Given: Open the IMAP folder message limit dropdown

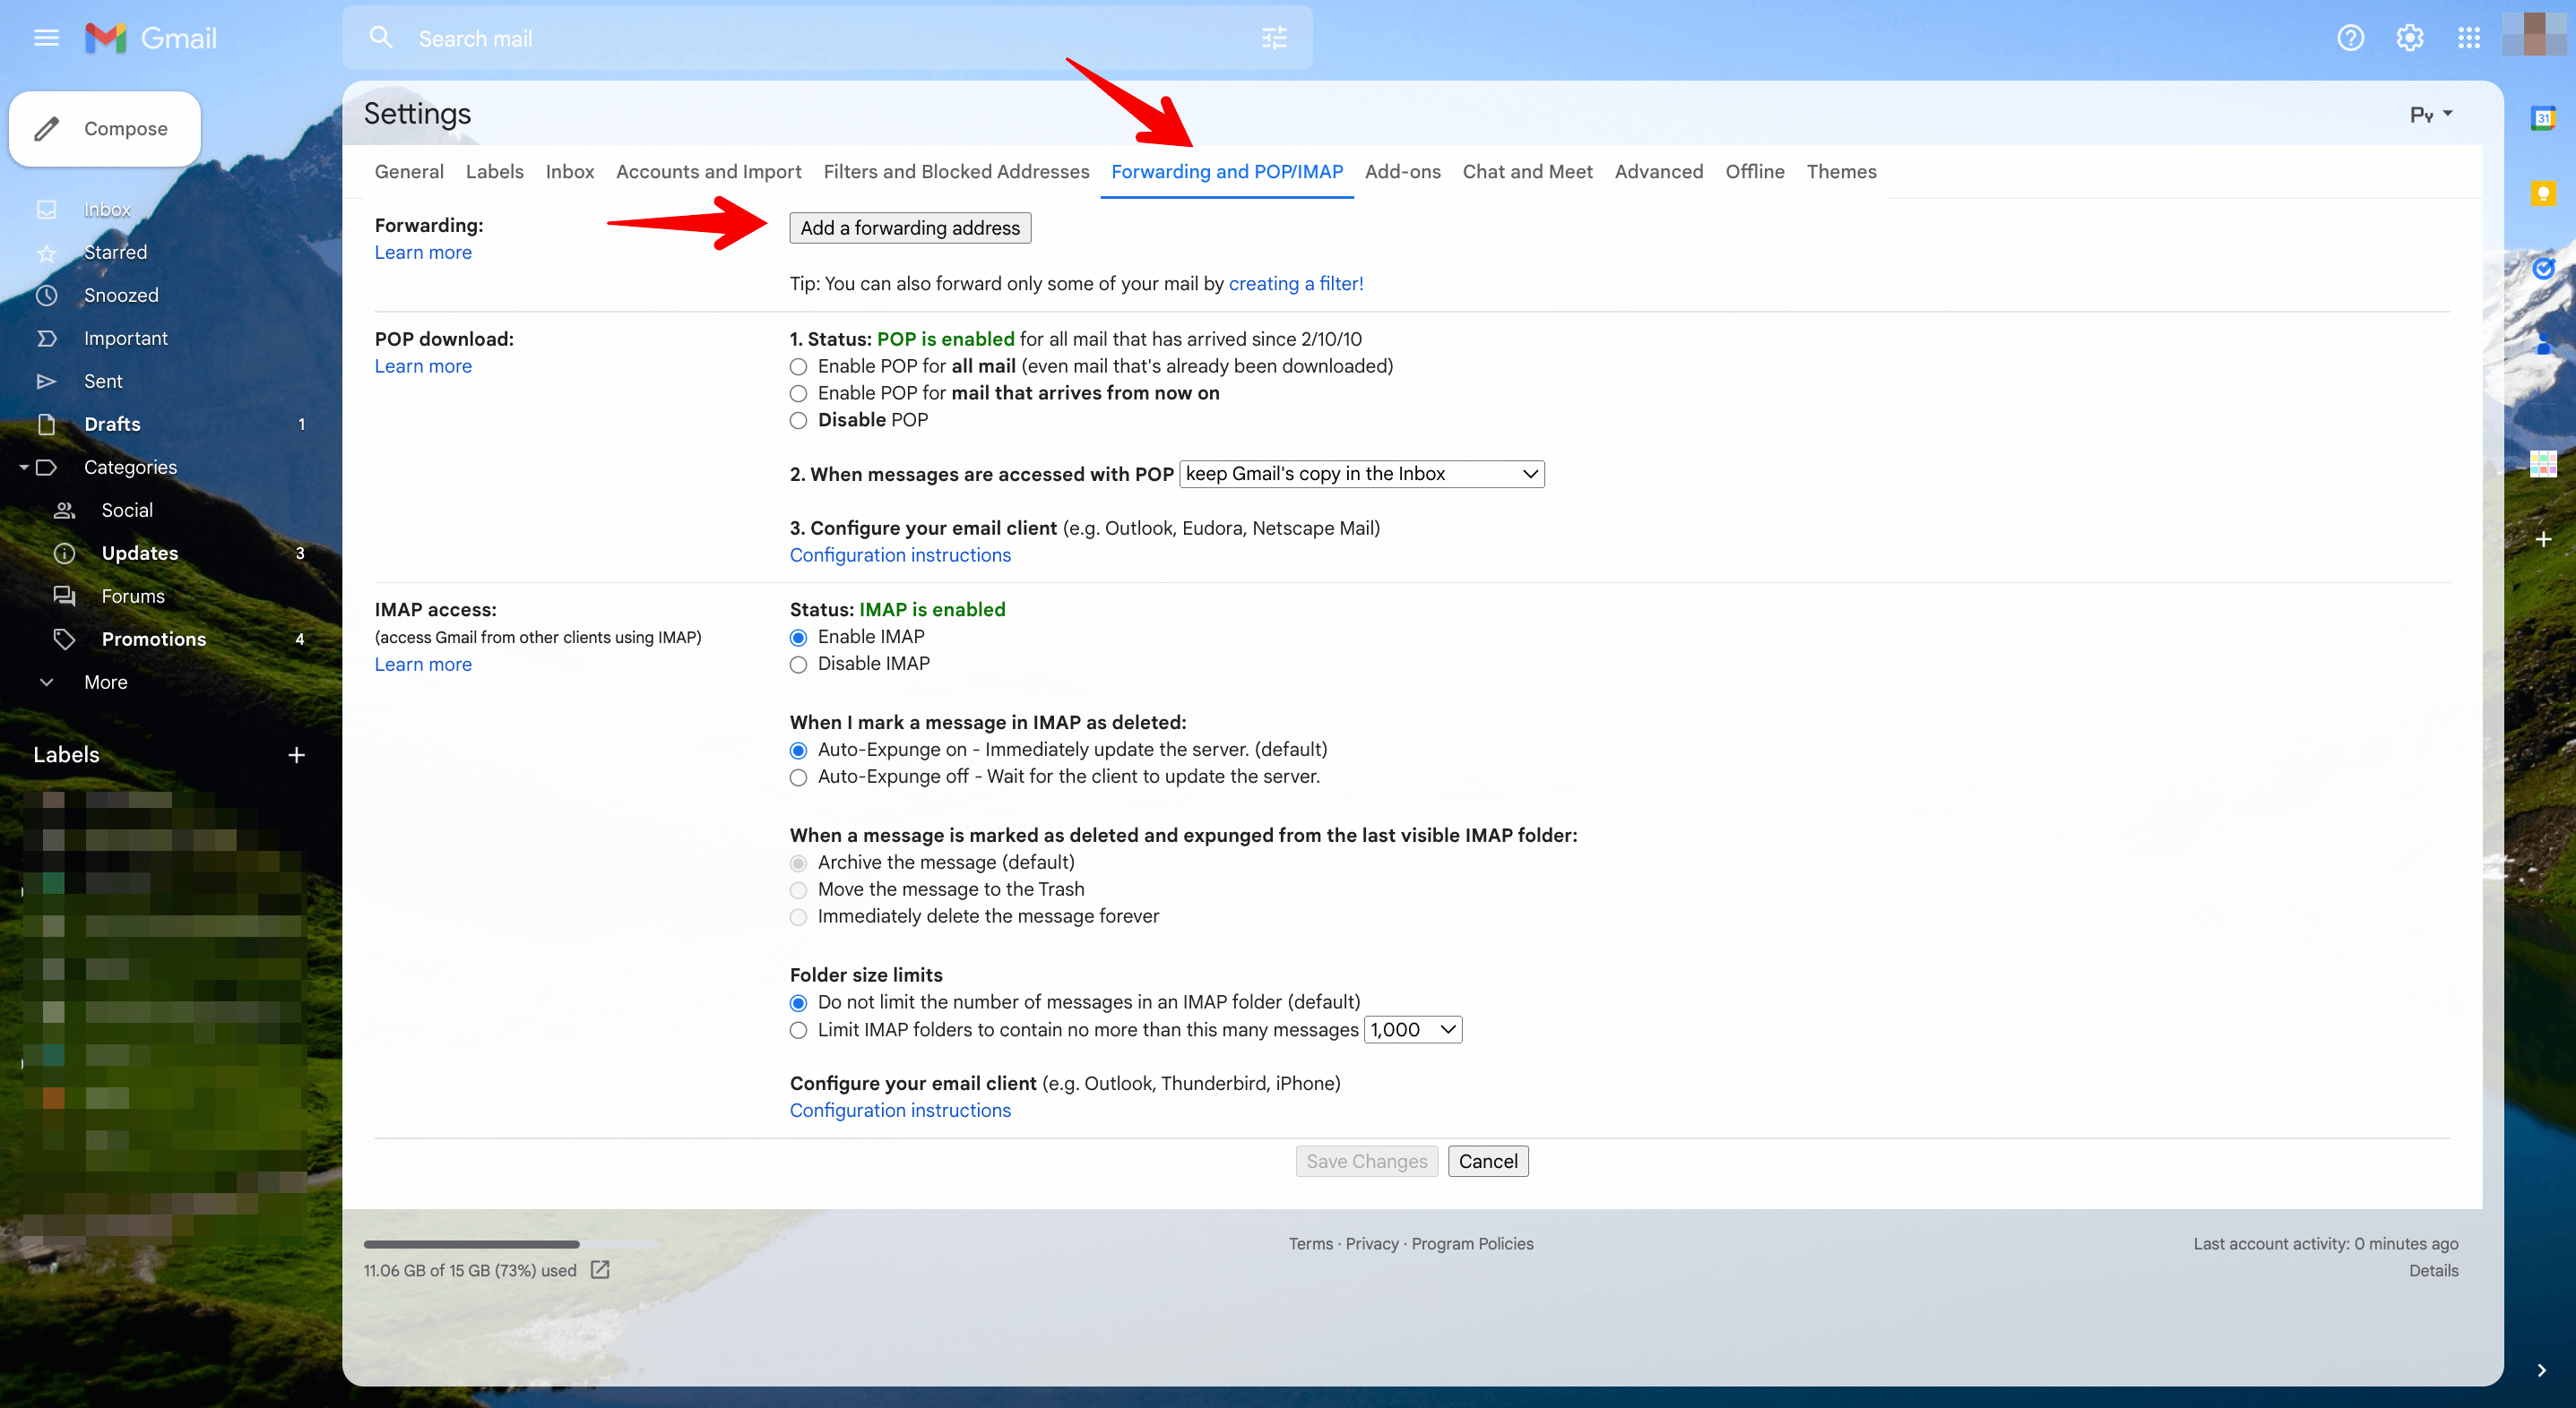Looking at the screenshot, I should tap(1412, 1029).
